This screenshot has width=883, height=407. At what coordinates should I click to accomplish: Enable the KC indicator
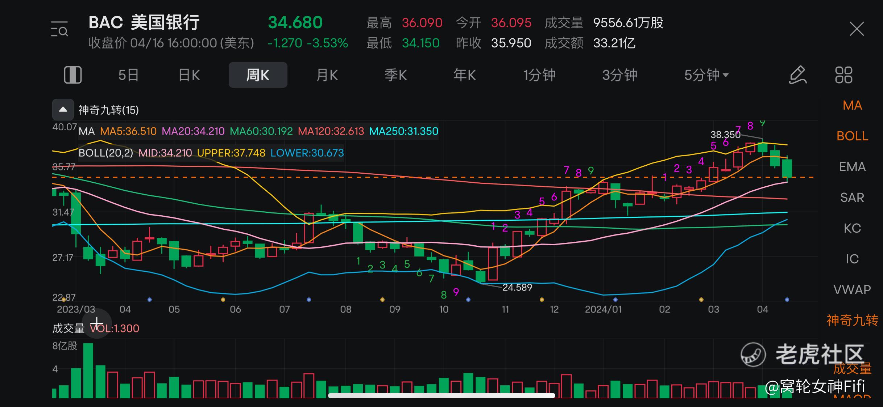(852, 228)
